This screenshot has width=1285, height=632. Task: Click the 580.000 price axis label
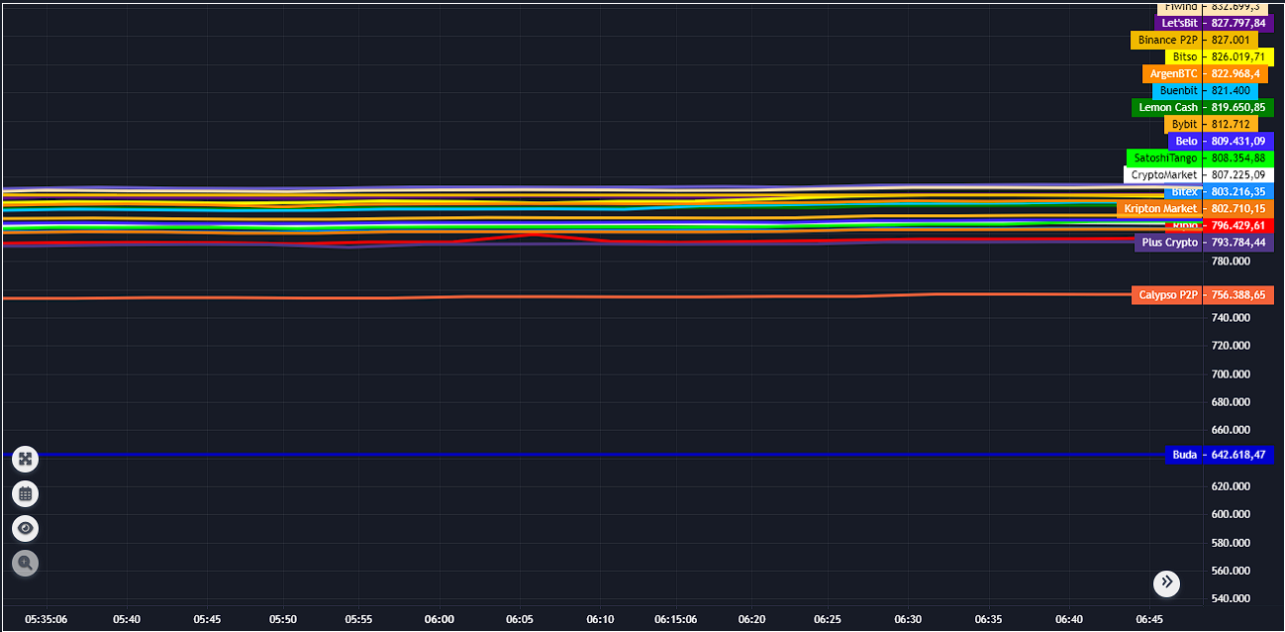[1231, 542]
